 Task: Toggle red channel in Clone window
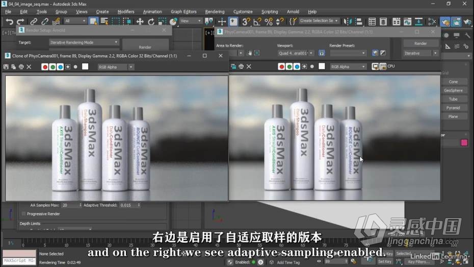pyautogui.click(x=45, y=67)
